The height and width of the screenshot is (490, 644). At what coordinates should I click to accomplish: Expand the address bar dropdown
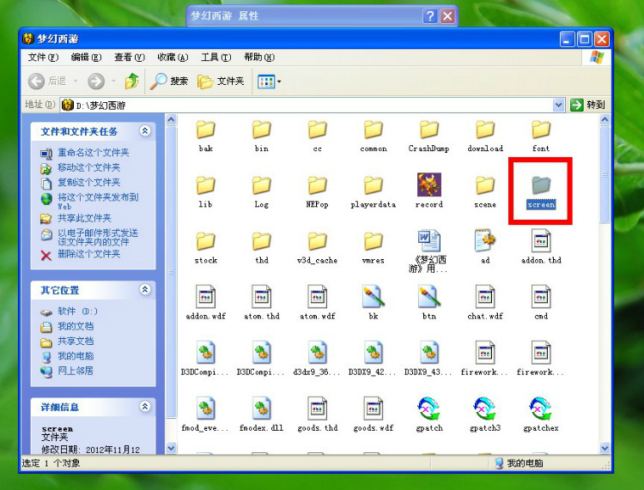tap(558, 105)
